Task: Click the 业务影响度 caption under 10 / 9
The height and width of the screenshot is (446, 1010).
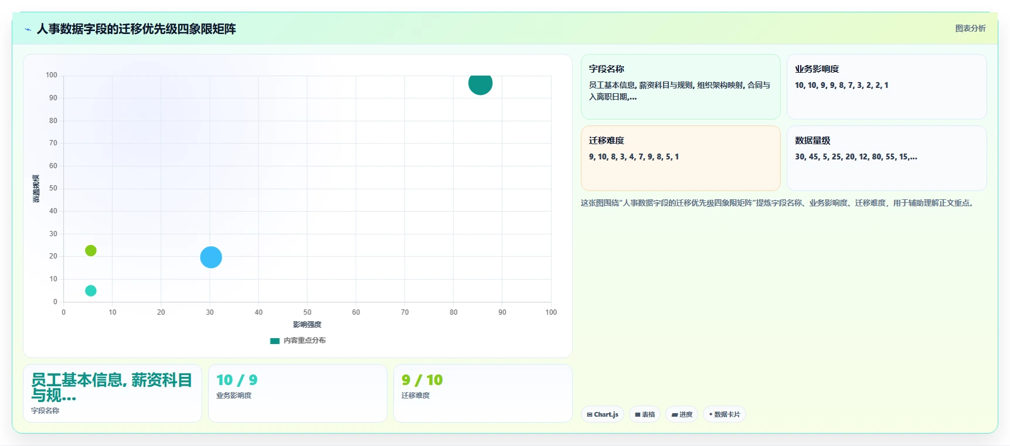Action: (x=233, y=396)
